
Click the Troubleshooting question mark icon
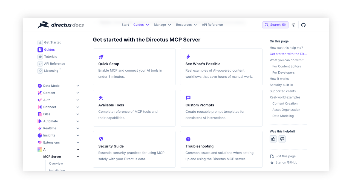click(188, 139)
